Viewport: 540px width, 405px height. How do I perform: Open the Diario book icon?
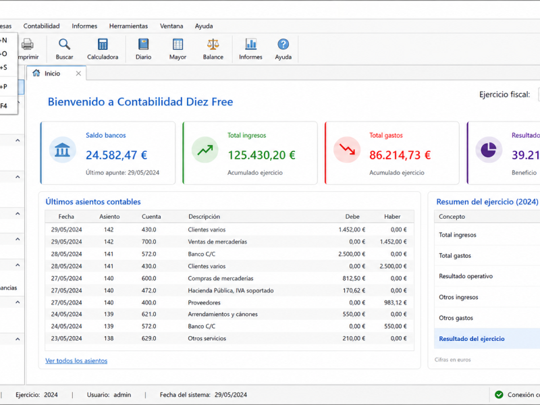click(143, 45)
